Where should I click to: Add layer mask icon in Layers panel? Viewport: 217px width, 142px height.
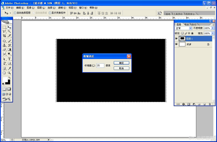[x=189, y=104]
